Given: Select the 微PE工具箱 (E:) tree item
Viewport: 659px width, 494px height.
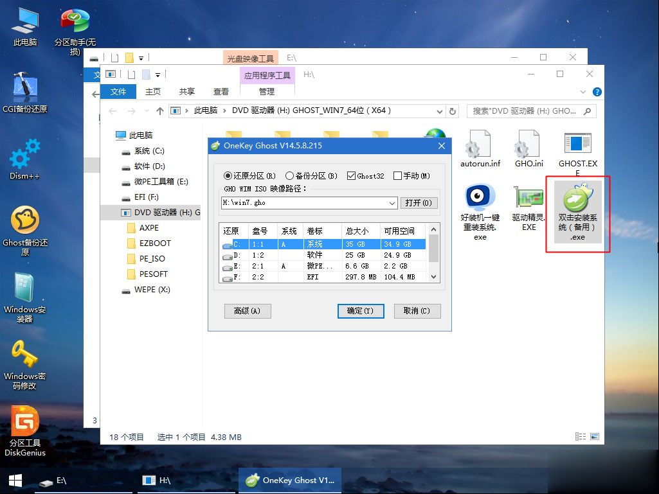Looking at the screenshot, I should pos(155,182).
